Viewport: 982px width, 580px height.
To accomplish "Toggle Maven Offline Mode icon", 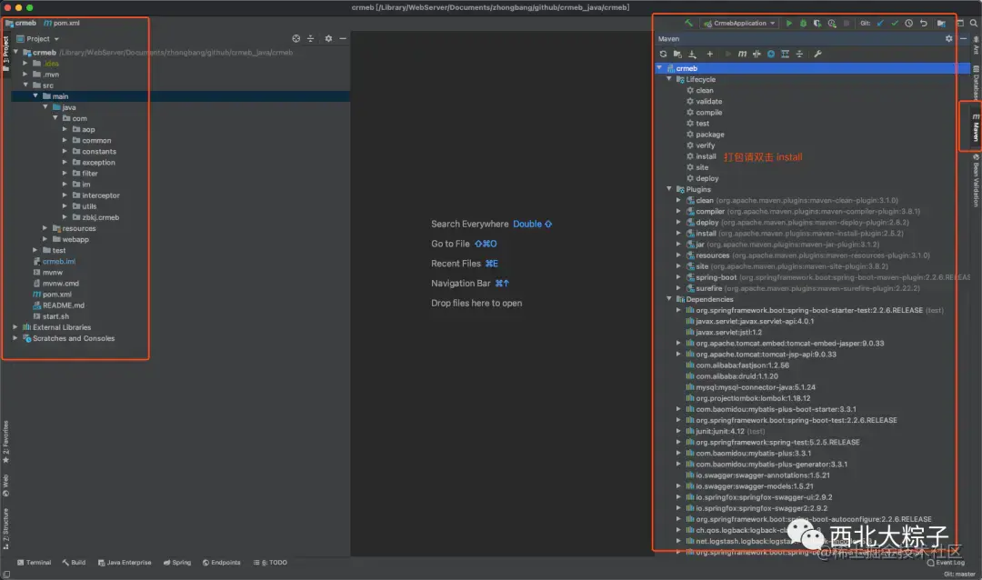I will [x=757, y=54].
